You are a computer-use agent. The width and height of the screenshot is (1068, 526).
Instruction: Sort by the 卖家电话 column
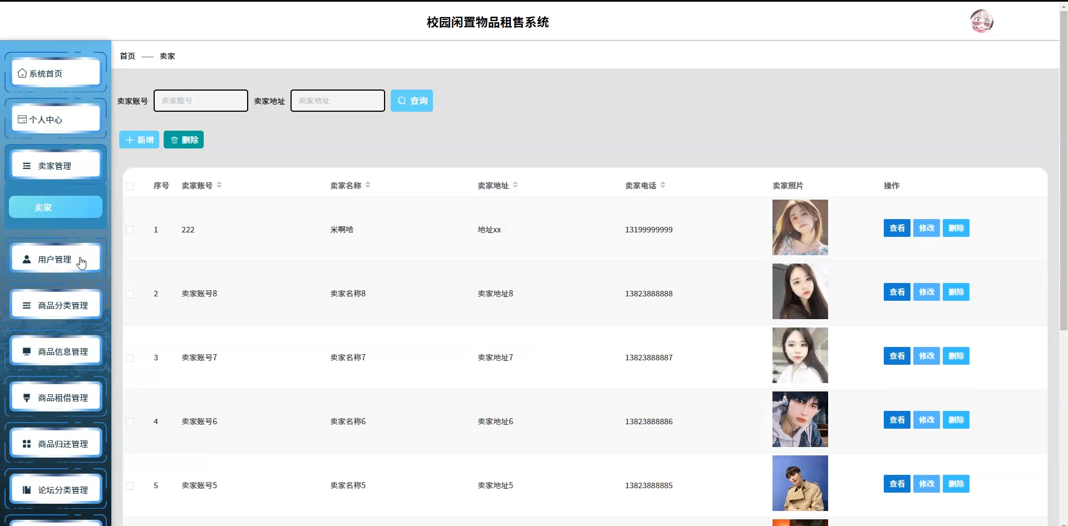point(663,185)
